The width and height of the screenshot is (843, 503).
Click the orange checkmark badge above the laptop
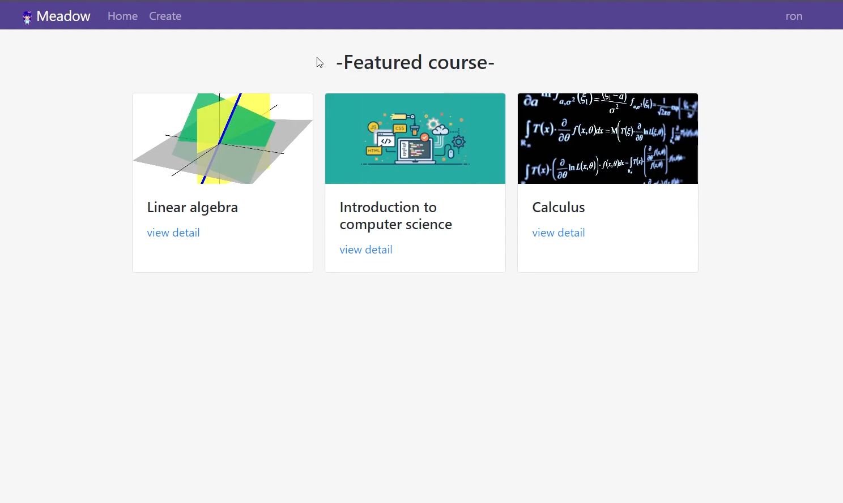pyautogui.click(x=424, y=137)
